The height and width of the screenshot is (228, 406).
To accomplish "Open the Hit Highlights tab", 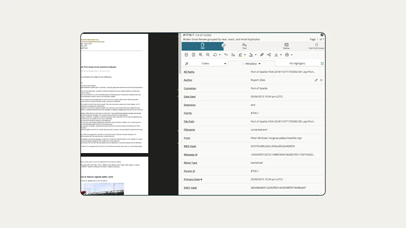I will coord(297,63).
